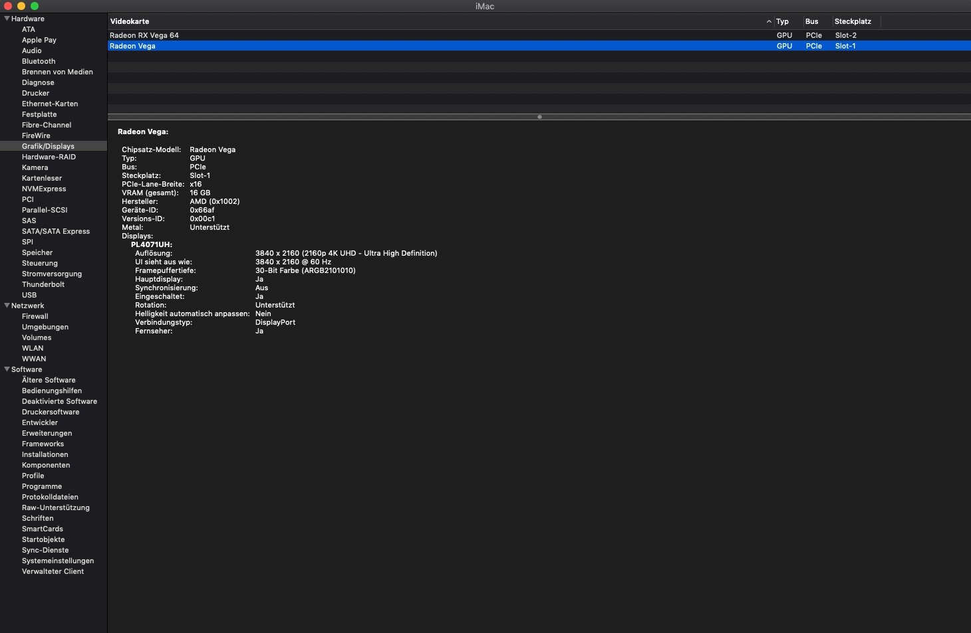This screenshot has height=633, width=971.
Task: Open the NVMExpress hardware entry
Action: (x=44, y=189)
